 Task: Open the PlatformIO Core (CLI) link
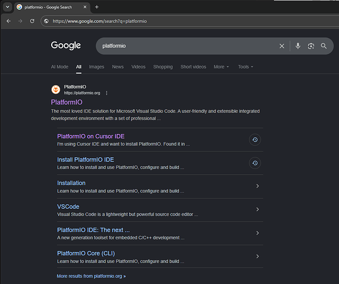(x=86, y=253)
